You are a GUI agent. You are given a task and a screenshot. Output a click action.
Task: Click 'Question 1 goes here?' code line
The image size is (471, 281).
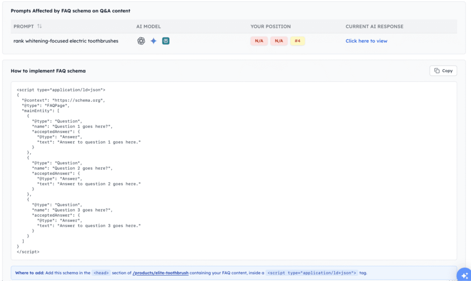(x=72, y=127)
